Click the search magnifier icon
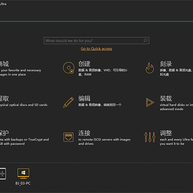This screenshot has width=193, height=193. [x=145, y=41]
